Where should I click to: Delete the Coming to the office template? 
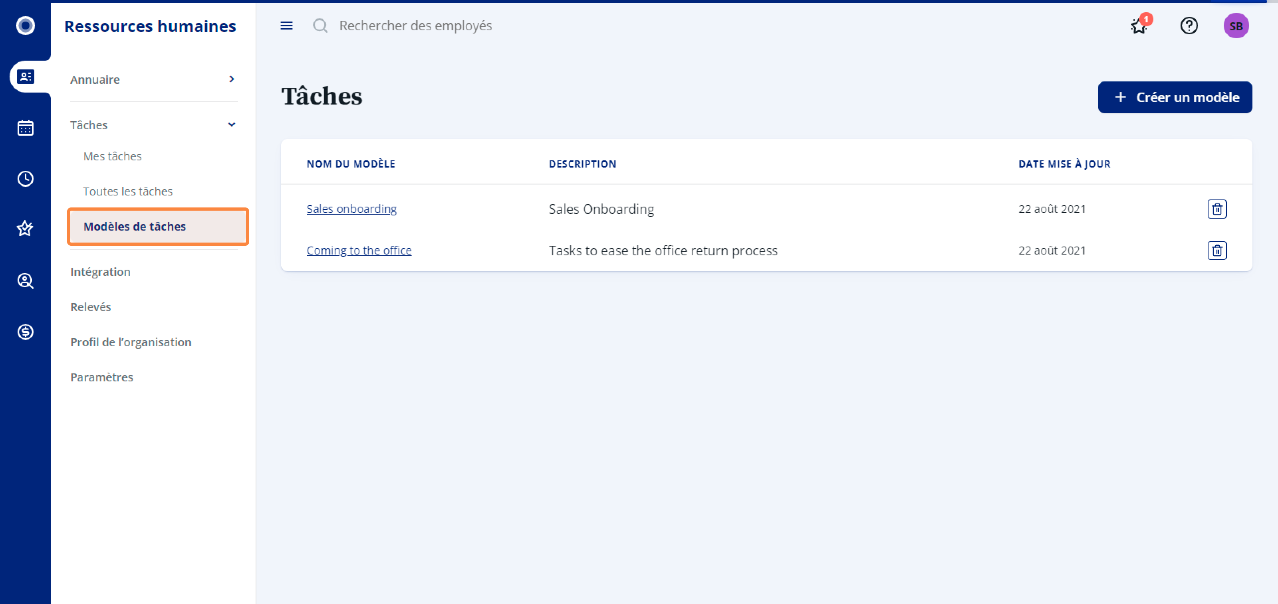(1216, 251)
